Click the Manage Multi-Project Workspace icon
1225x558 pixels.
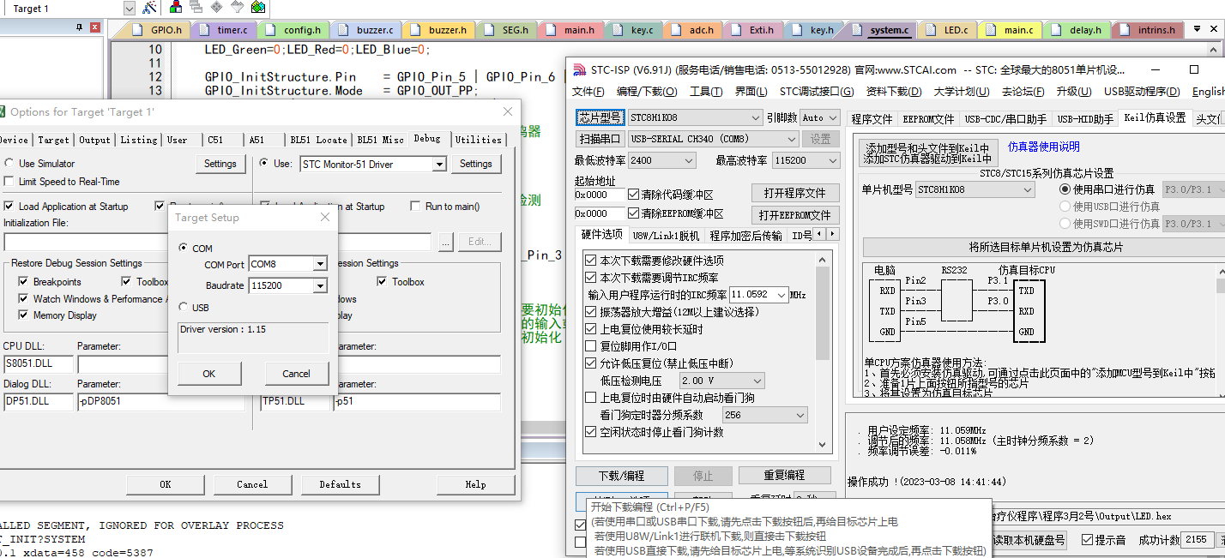(196, 8)
